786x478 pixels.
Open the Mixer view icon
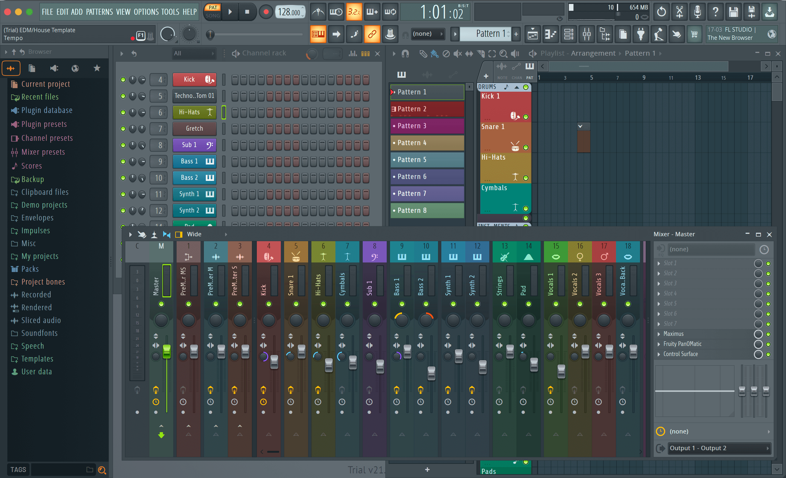pyautogui.click(x=586, y=34)
